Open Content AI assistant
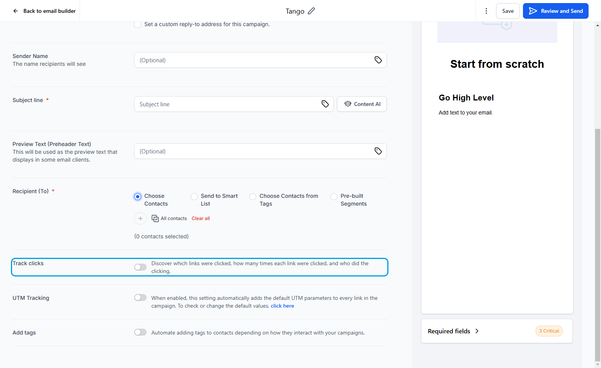This screenshot has width=601, height=368. (x=362, y=104)
